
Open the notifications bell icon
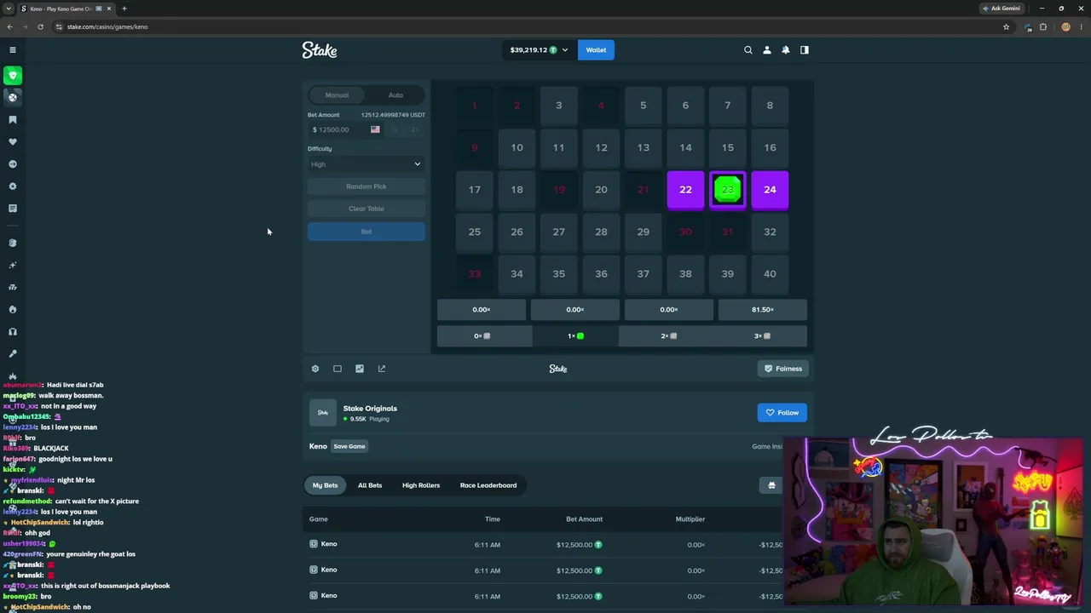[786, 50]
